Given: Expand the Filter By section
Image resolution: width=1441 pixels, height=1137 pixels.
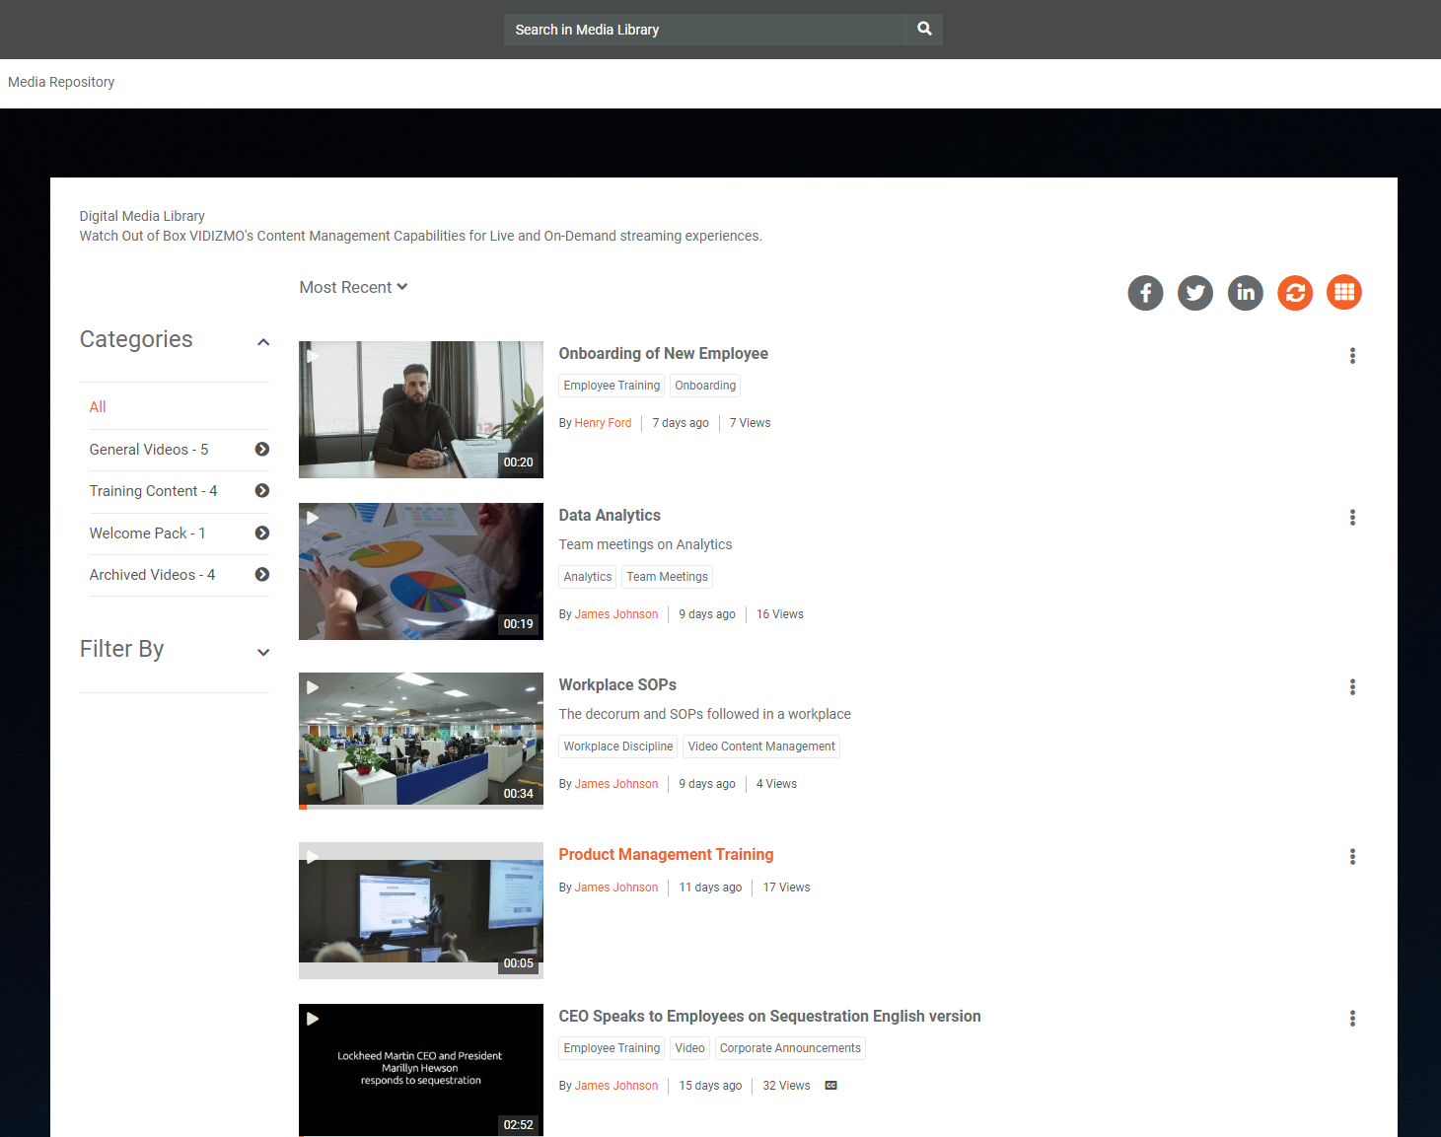Looking at the screenshot, I should point(263,652).
